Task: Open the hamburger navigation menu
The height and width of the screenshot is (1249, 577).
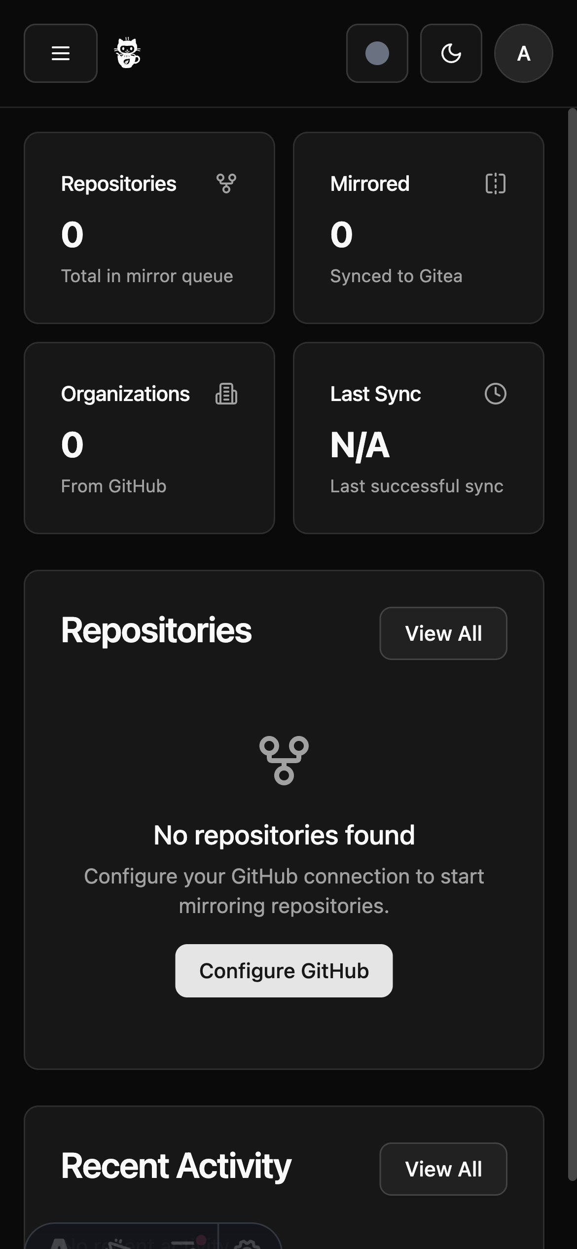Action: point(61,53)
